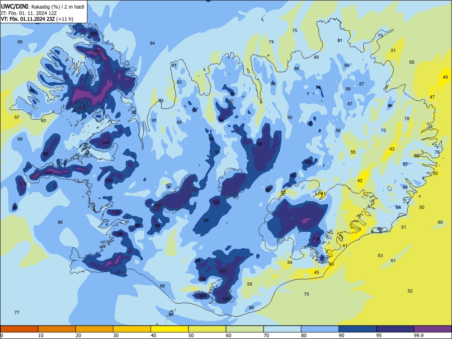The width and height of the screenshot is (452, 339).
Task: Select the map value '61' off the southeast coast
Action: [x=393, y=261]
